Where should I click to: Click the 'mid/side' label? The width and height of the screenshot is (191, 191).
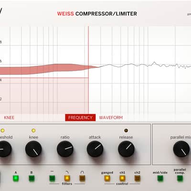[160, 172]
